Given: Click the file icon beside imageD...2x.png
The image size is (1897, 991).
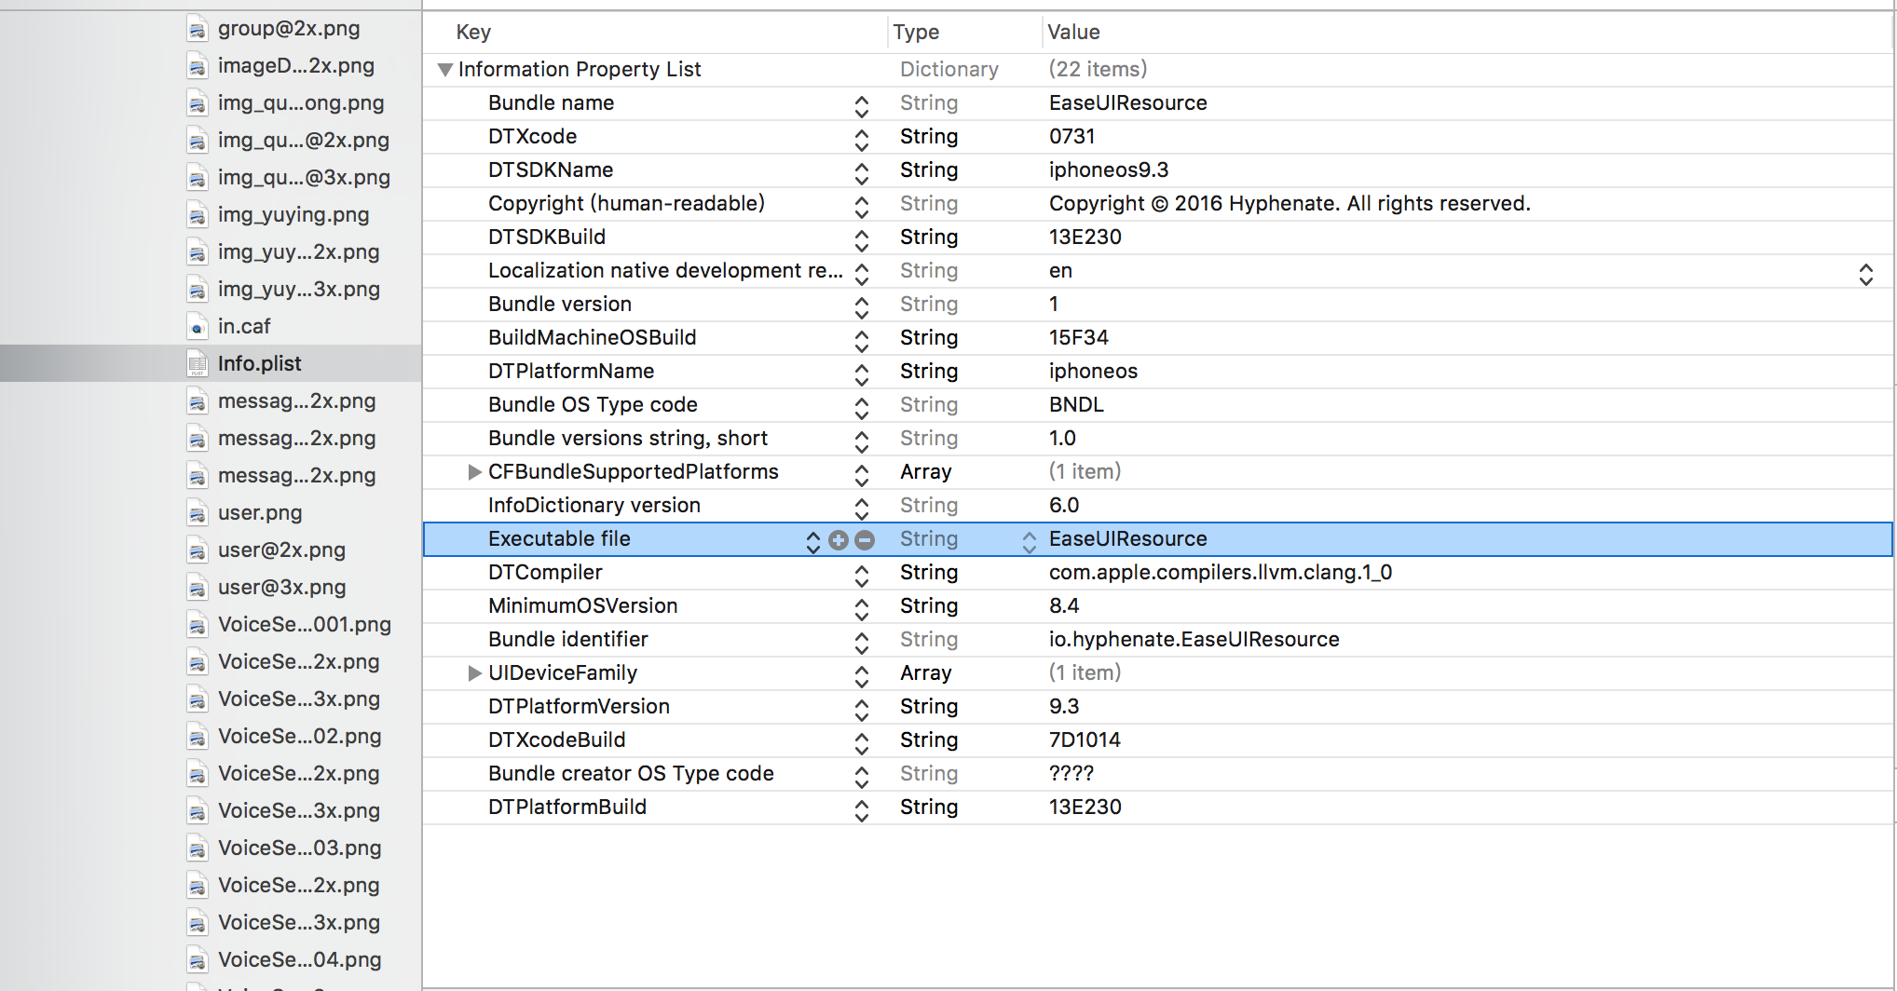Looking at the screenshot, I should (x=197, y=66).
